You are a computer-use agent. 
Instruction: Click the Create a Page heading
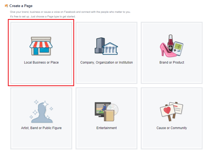point(21,6)
